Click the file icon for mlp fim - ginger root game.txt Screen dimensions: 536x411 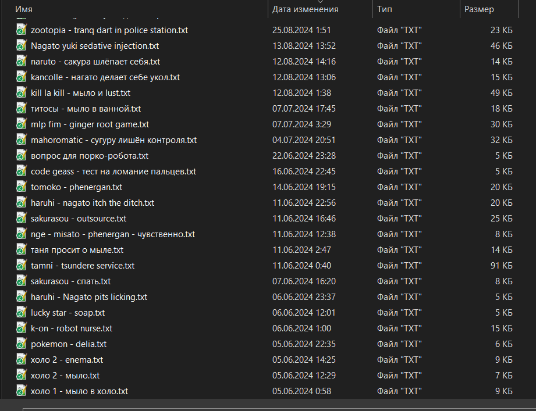(21, 124)
